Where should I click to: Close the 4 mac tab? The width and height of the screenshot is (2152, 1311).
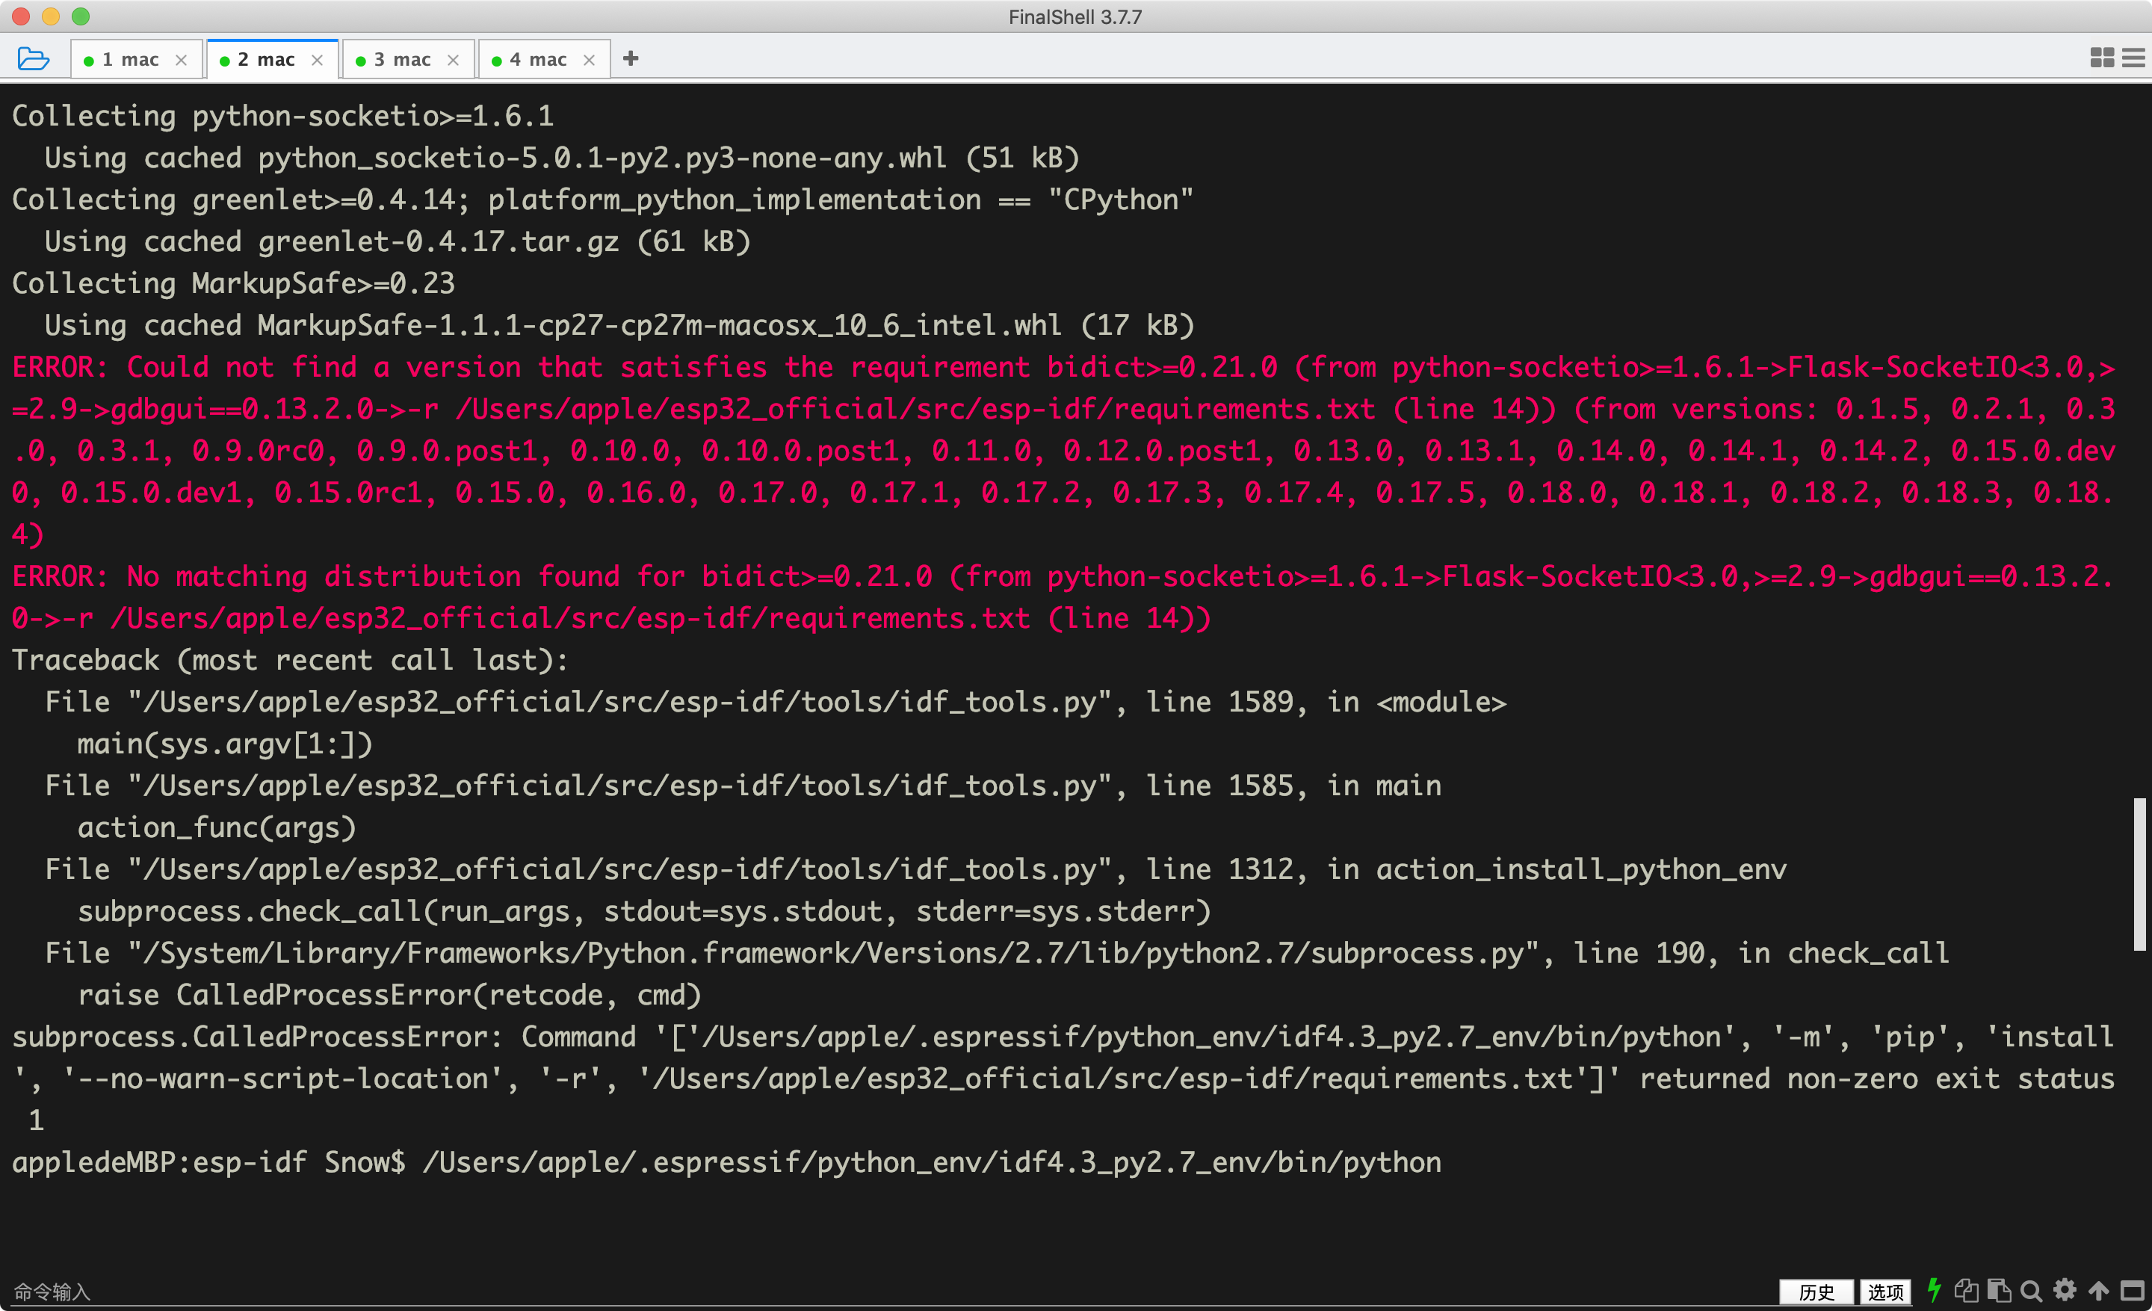coord(589,61)
